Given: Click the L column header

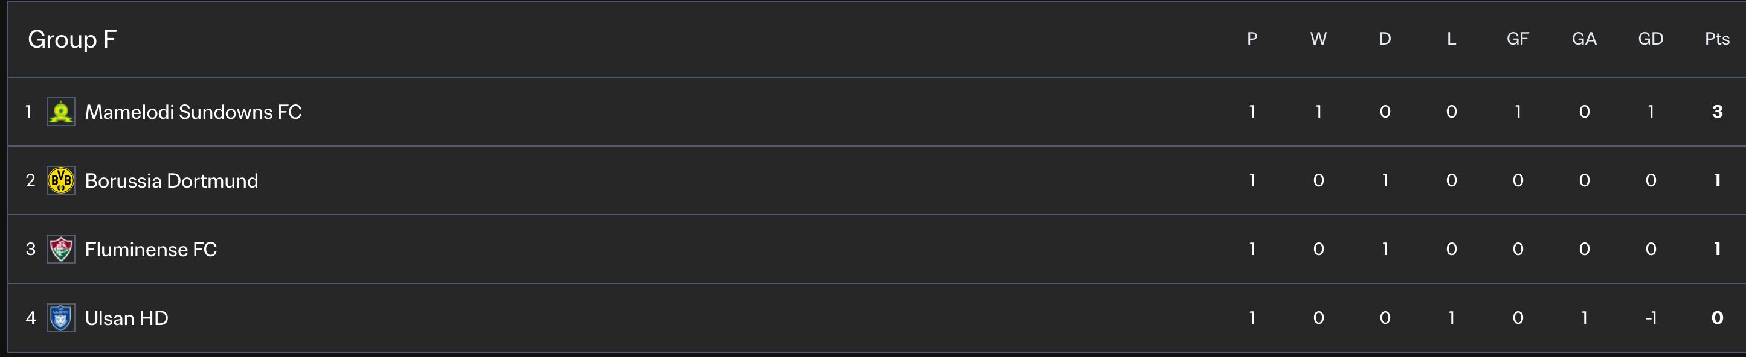Looking at the screenshot, I should pyautogui.click(x=1451, y=39).
